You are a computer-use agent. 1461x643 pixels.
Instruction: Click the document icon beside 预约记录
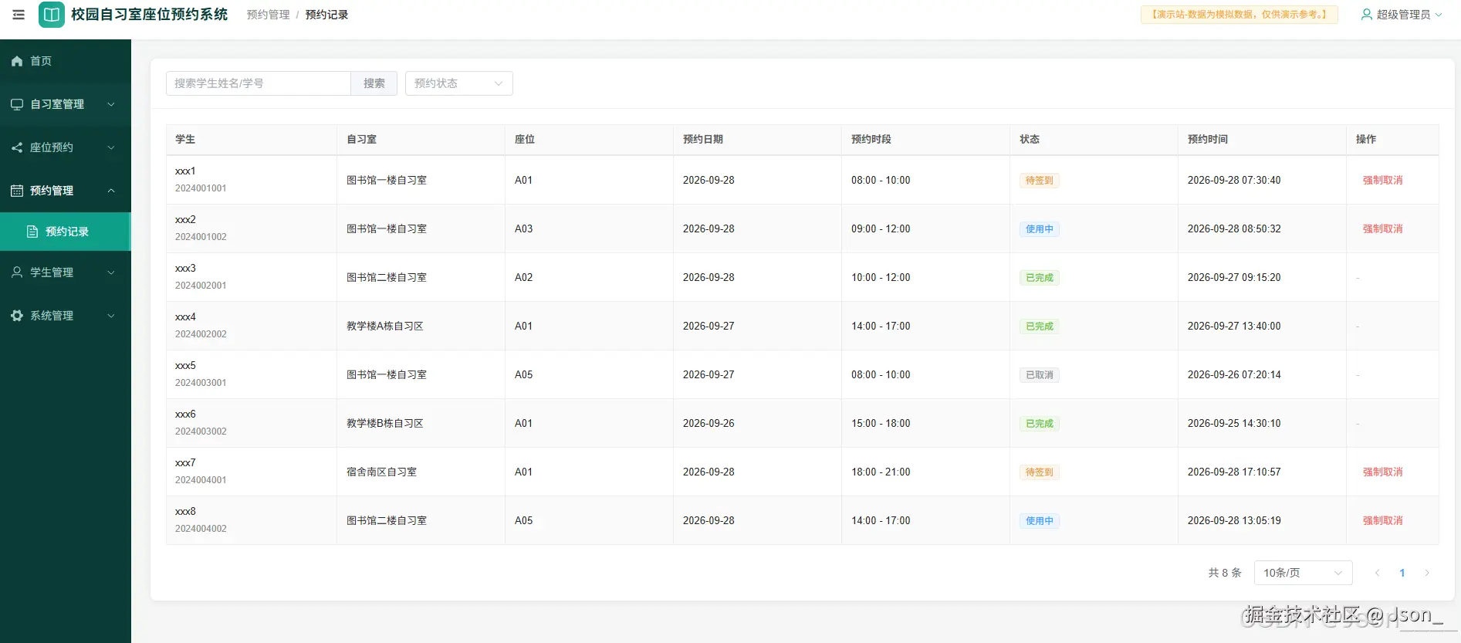tap(32, 232)
